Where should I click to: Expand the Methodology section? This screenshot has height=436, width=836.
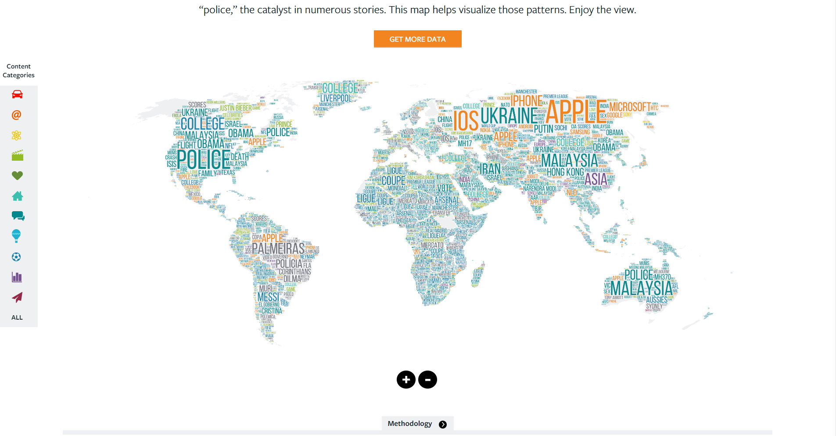[410, 424]
